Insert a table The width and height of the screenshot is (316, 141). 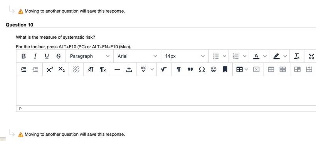(239, 69)
